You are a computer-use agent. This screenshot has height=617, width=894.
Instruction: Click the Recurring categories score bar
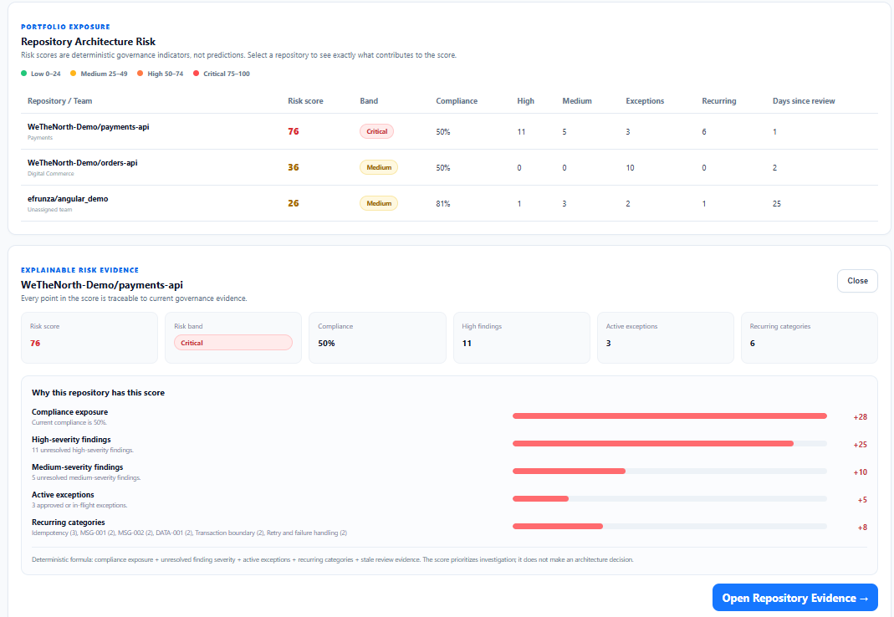click(x=669, y=527)
